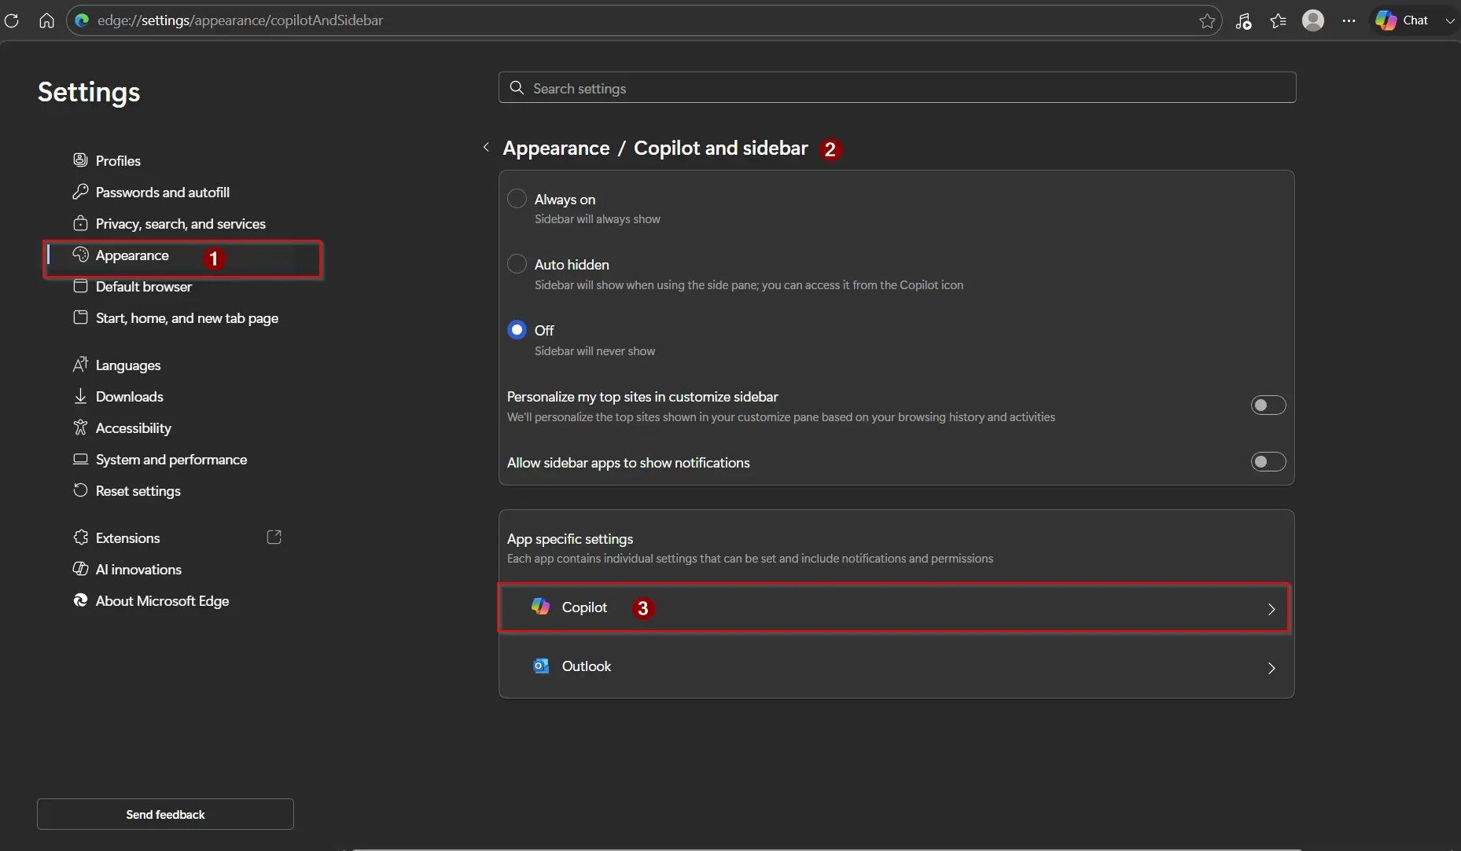Open the three-dot Settings and more menu
Viewport: 1461px width, 851px height.
pyautogui.click(x=1349, y=21)
